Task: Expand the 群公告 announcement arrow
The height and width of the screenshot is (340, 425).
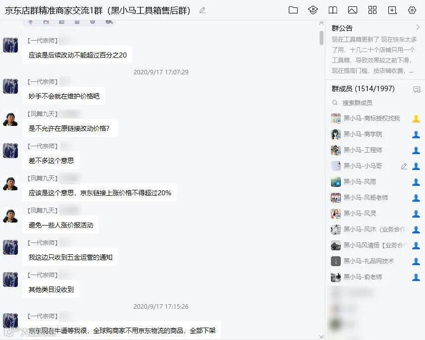Action: click(418, 27)
